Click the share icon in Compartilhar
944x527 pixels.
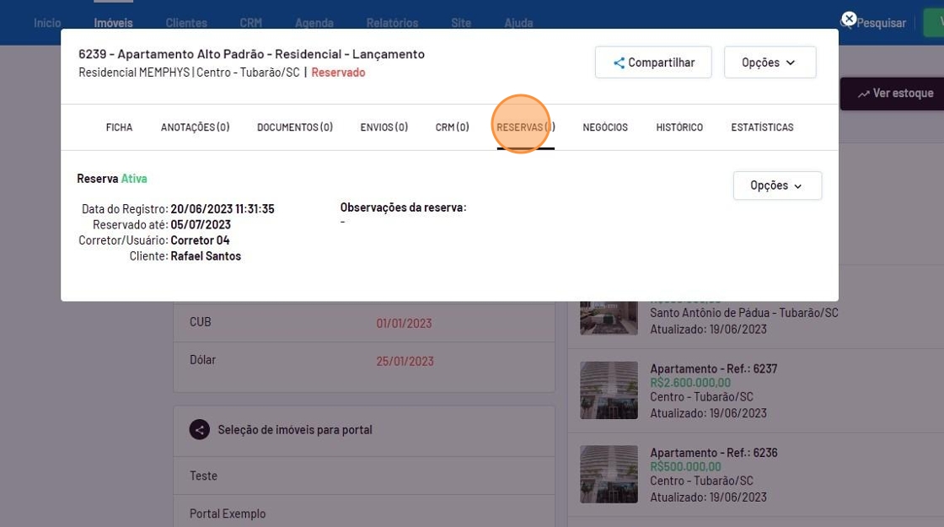619,62
